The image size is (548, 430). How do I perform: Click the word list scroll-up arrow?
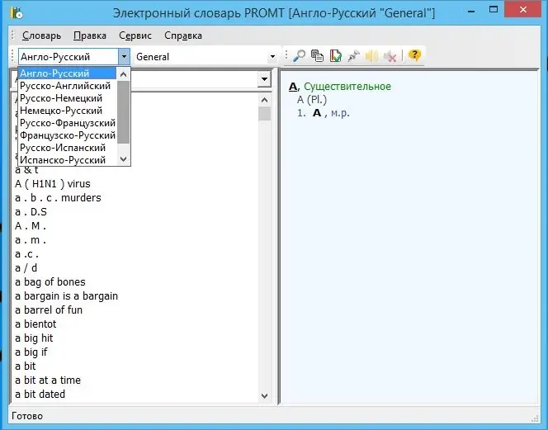tap(265, 100)
